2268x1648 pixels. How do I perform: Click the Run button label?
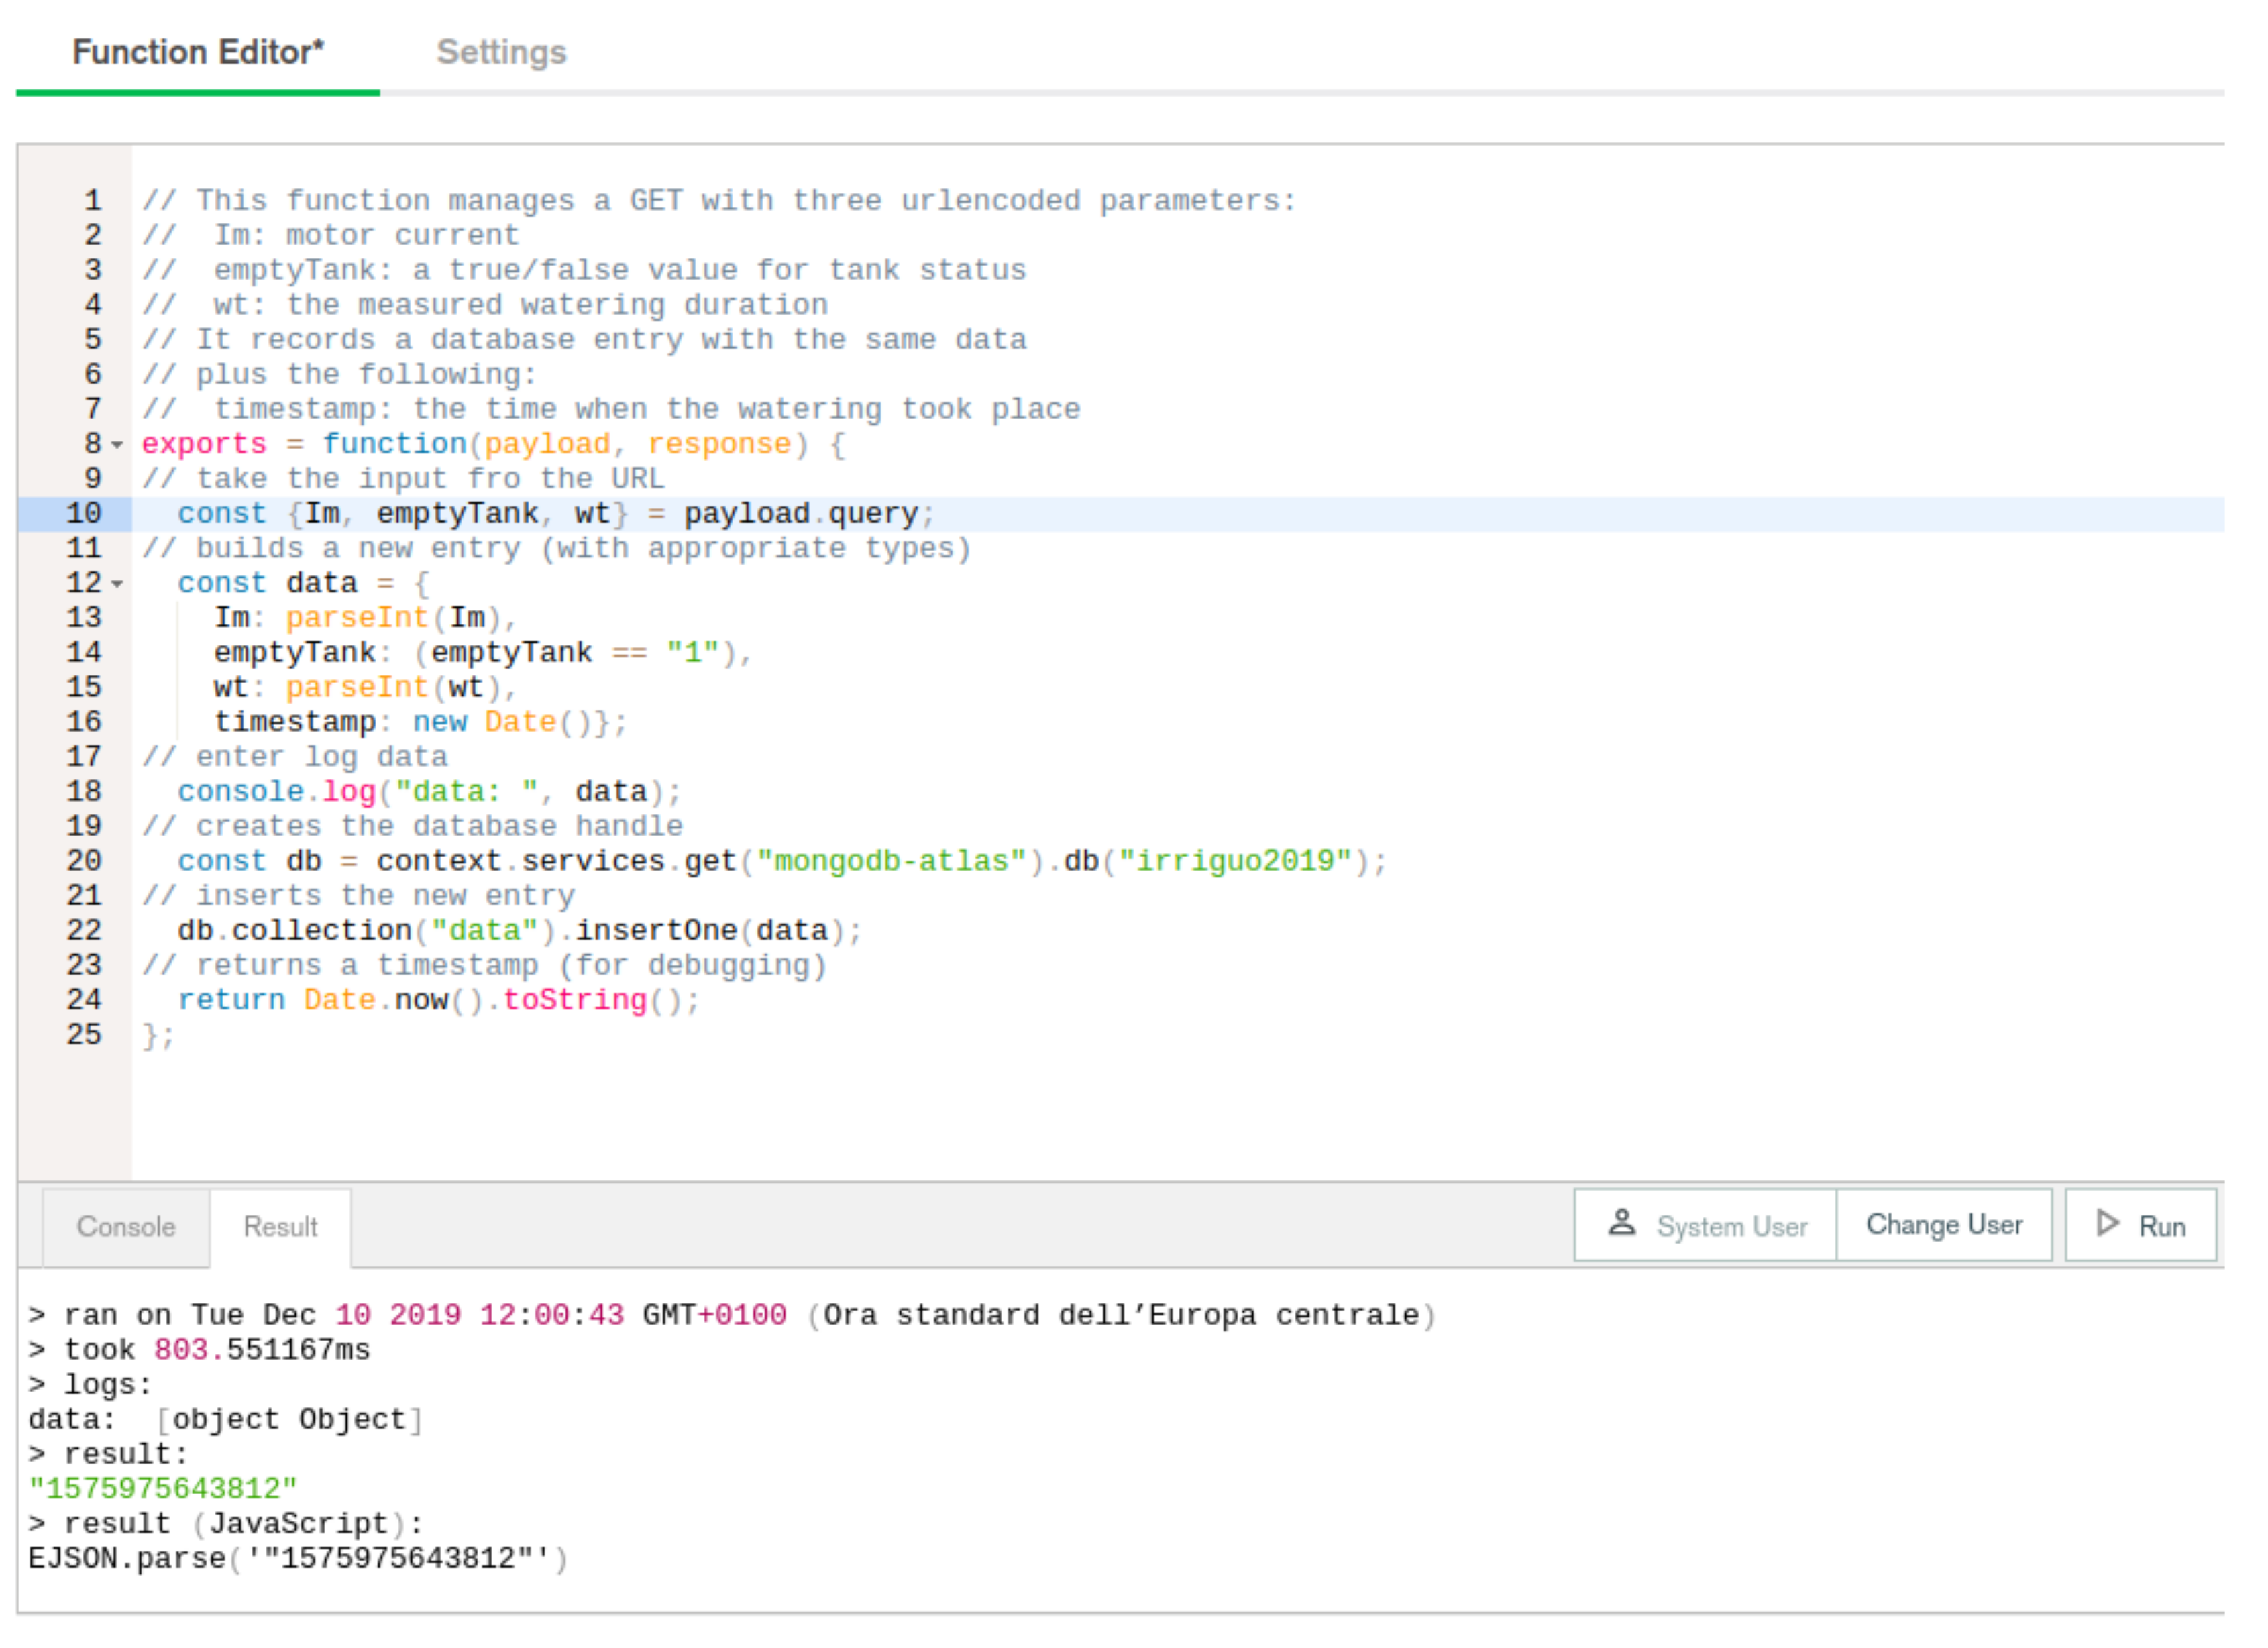2161,1227
